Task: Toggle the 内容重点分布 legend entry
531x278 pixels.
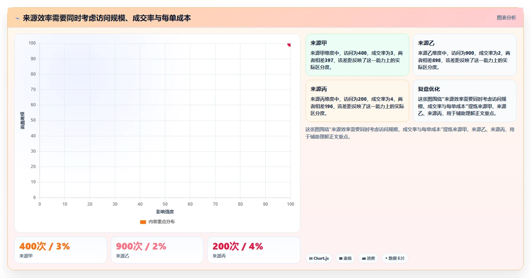Action: (x=158, y=222)
